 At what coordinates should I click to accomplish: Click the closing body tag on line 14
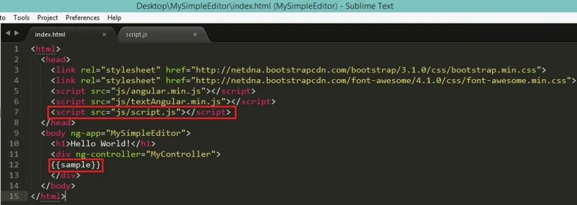point(58,185)
